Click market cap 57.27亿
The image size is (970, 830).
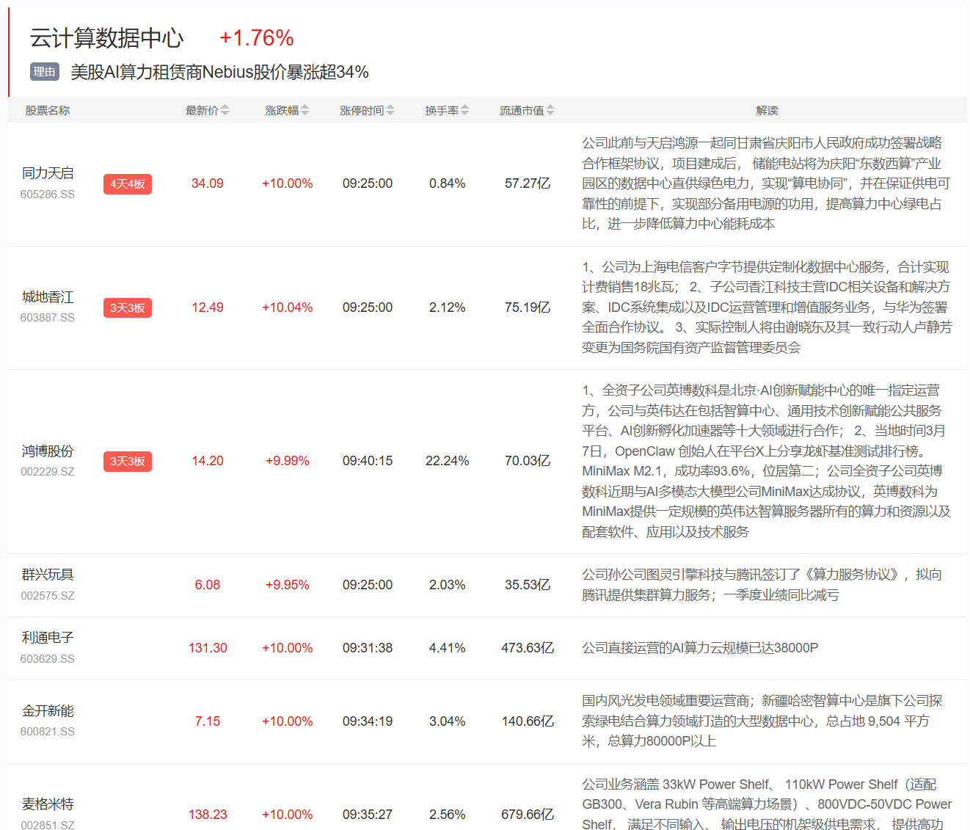[528, 183]
